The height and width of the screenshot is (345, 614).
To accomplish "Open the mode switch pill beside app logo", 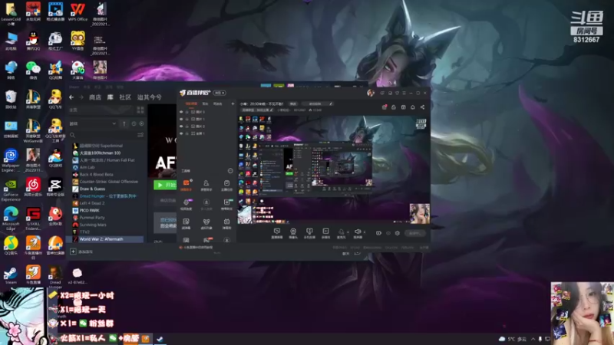I will tap(220, 93).
